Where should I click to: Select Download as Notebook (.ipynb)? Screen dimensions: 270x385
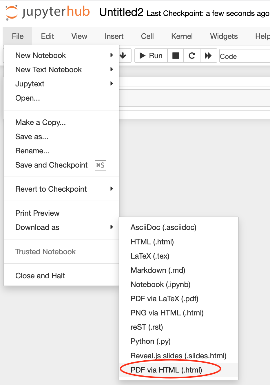(x=160, y=284)
